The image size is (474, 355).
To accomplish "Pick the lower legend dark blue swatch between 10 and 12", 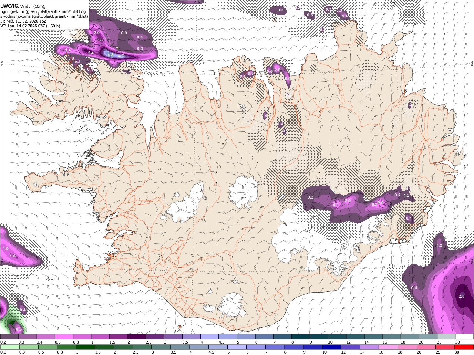I will 331,347.
